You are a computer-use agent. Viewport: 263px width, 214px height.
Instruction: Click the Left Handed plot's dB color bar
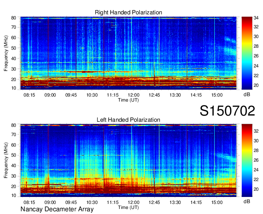click(247, 160)
